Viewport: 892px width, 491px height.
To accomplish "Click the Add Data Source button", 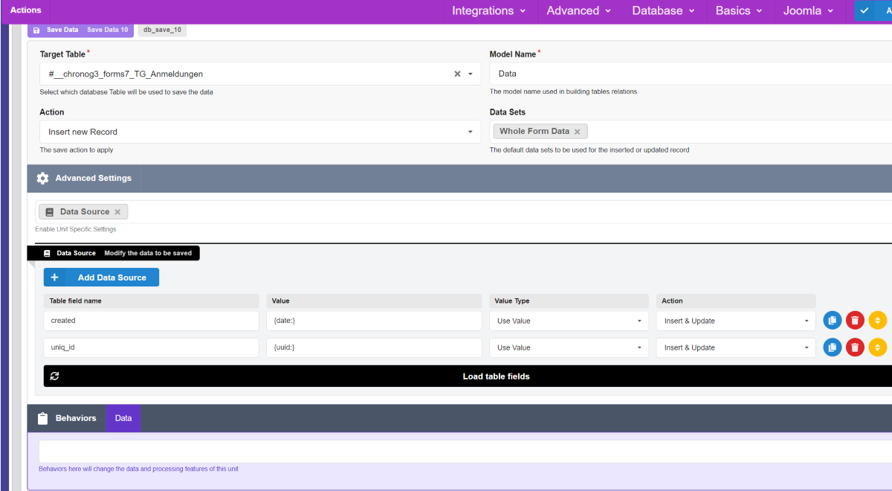I will click(101, 277).
